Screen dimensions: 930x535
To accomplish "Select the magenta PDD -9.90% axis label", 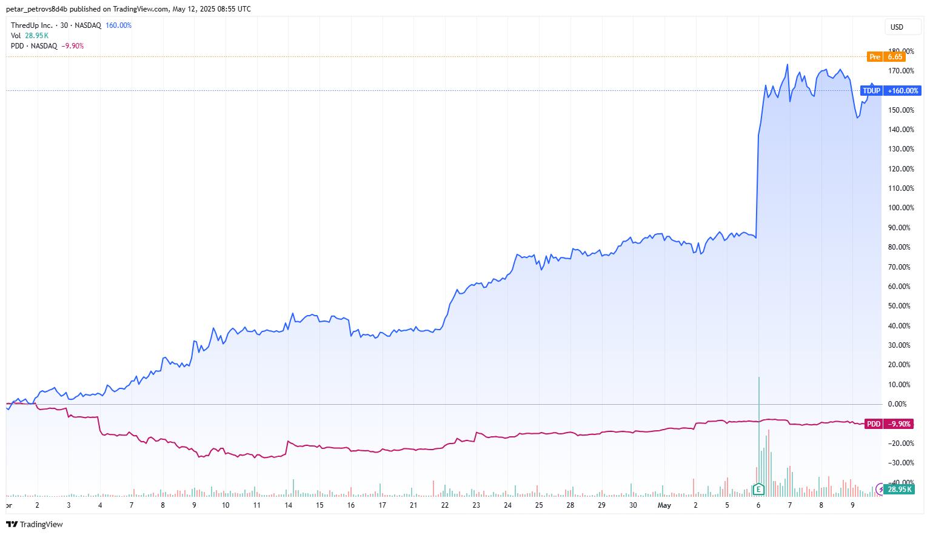I will click(x=888, y=424).
